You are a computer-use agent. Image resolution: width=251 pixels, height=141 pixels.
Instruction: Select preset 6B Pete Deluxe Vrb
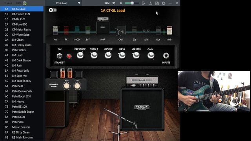(22, 91)
